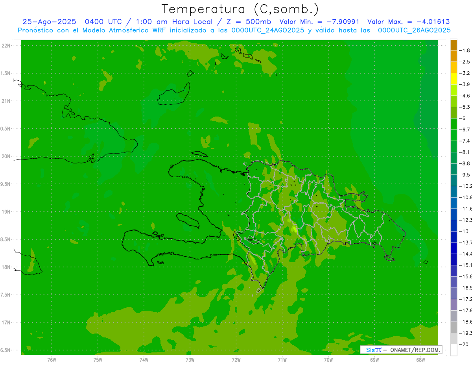Click the -7.4 color bar value
472x365 pixels.
(x=465, y=141)
